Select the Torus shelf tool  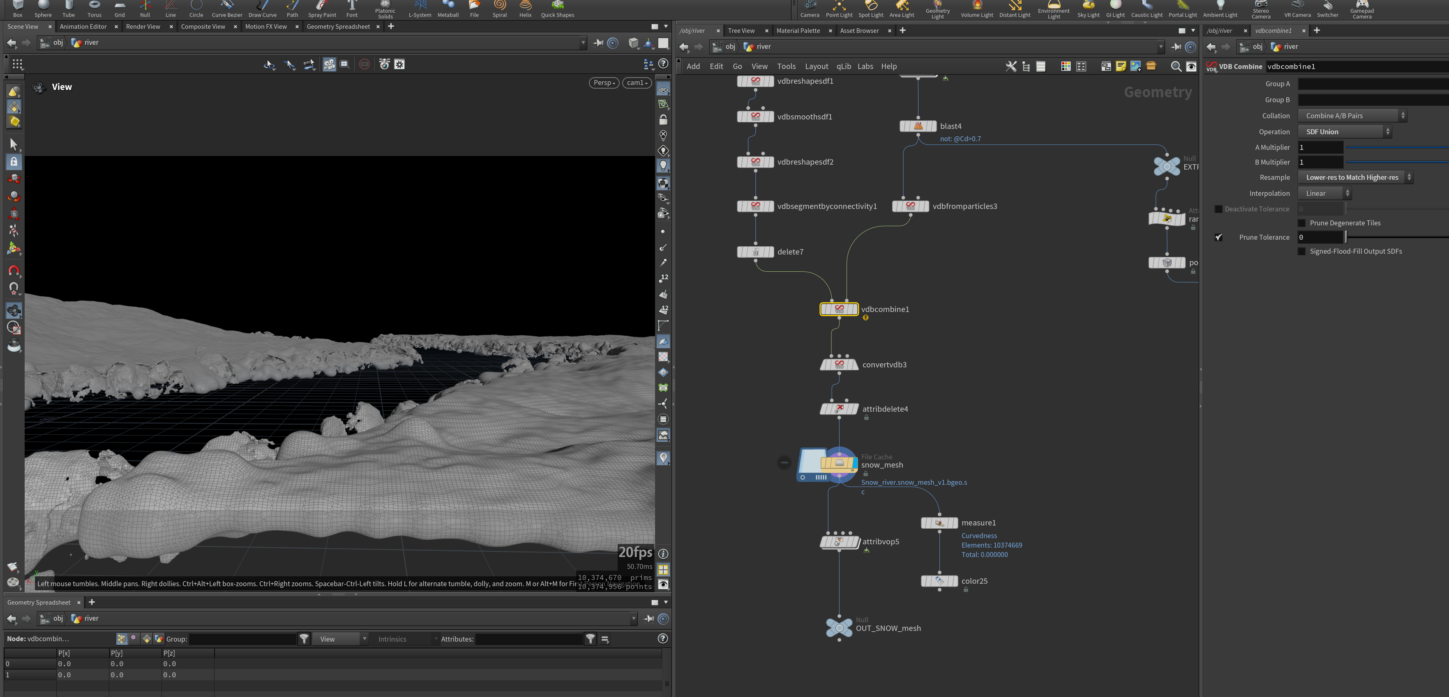click(x=95, y=9)
